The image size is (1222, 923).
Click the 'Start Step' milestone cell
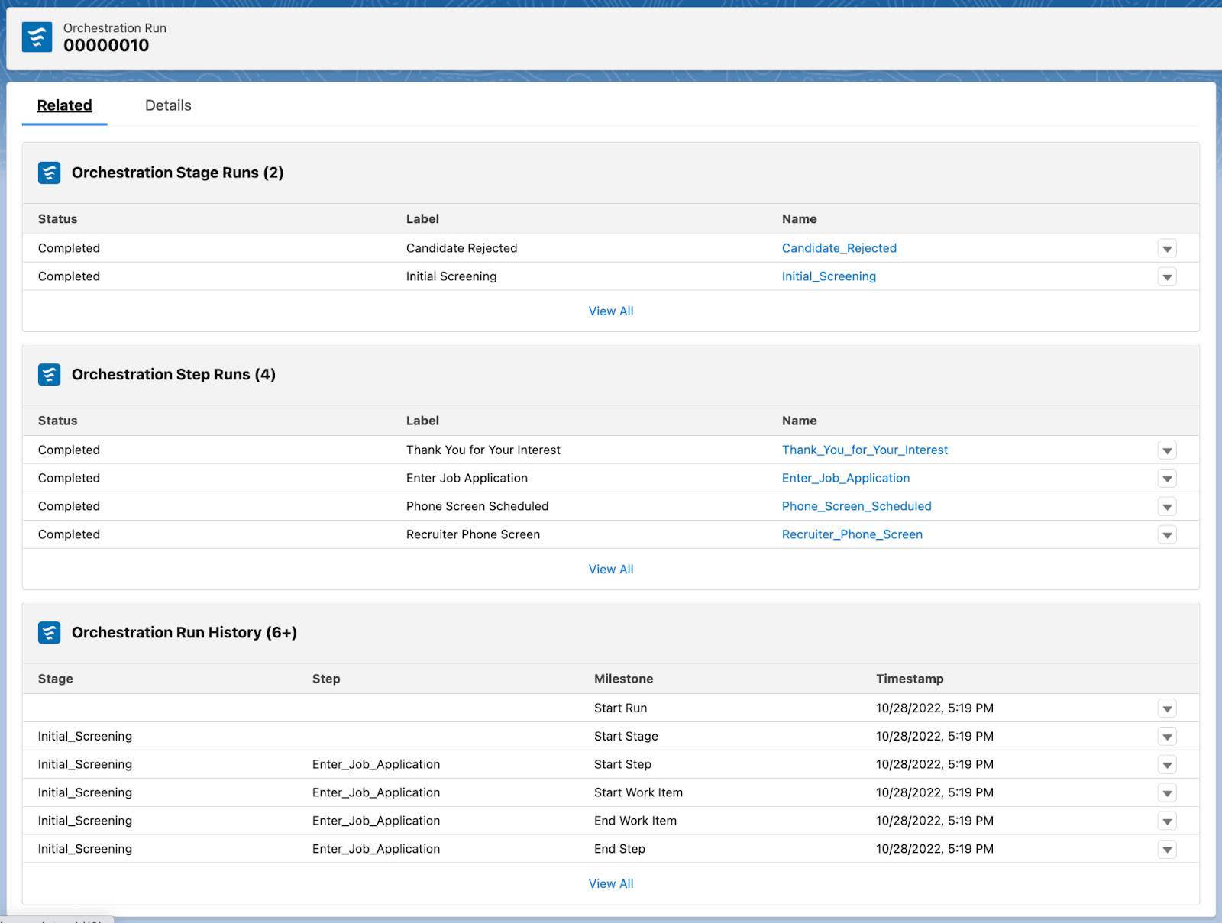point(622,764)
